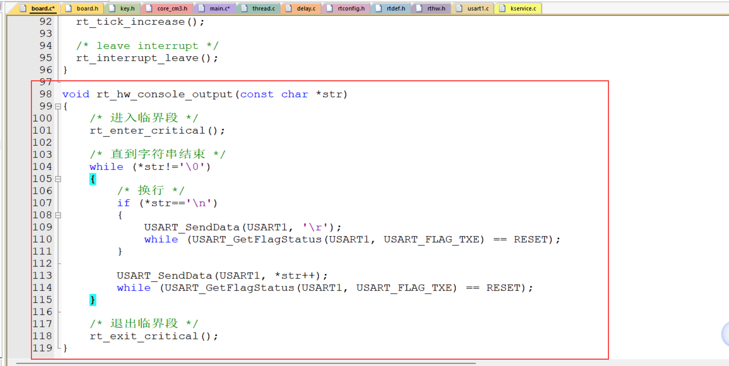The image size is (729, 366).
Task: Collapse the while block at line 105
Action: (58, 179)
